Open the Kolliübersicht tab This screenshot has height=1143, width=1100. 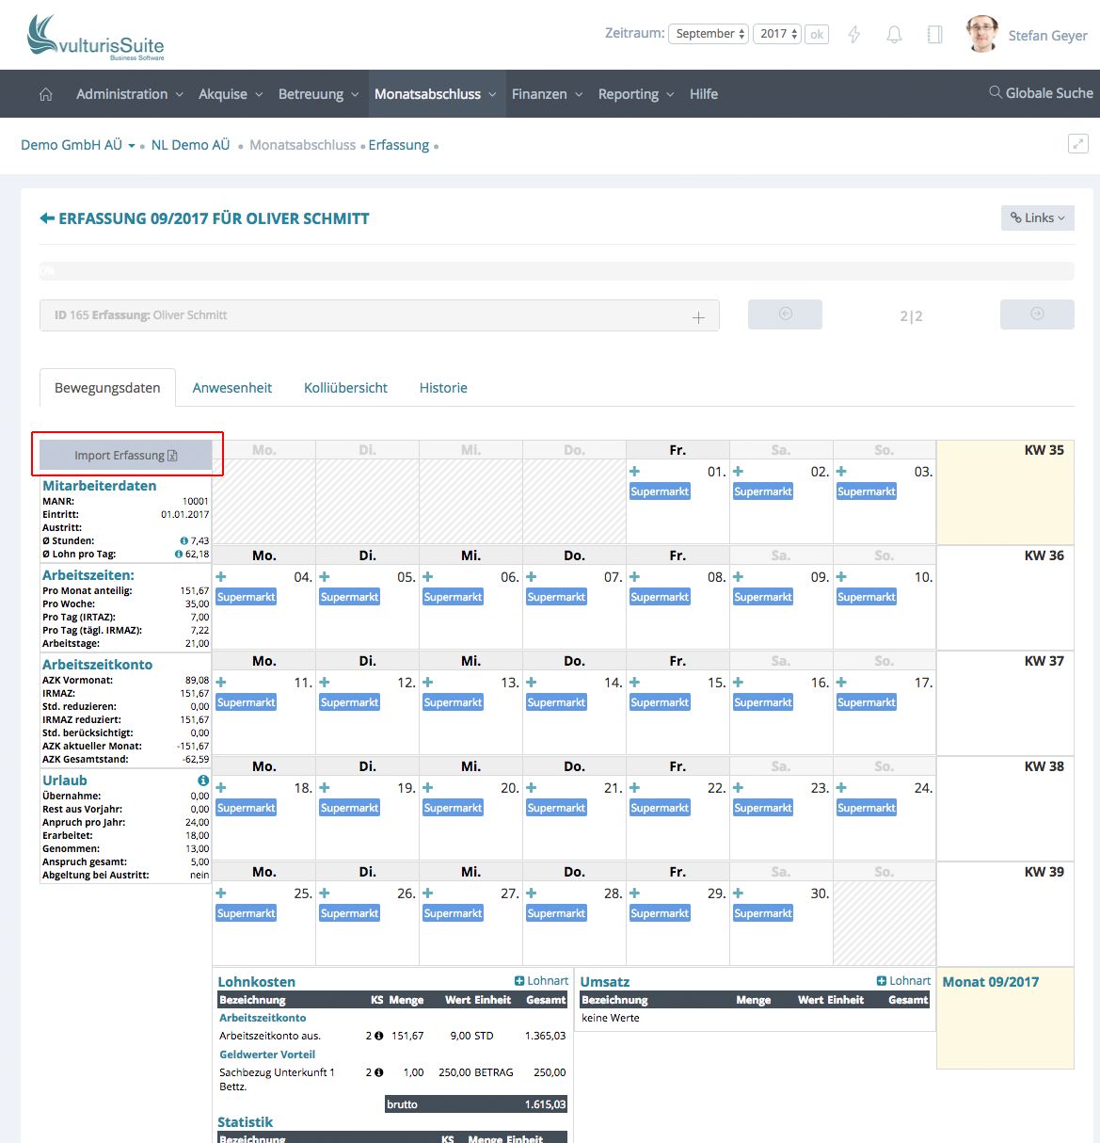(x=345, y=388)
